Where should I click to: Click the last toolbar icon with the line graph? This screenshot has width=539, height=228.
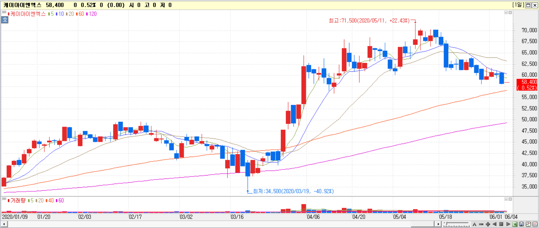535,224
